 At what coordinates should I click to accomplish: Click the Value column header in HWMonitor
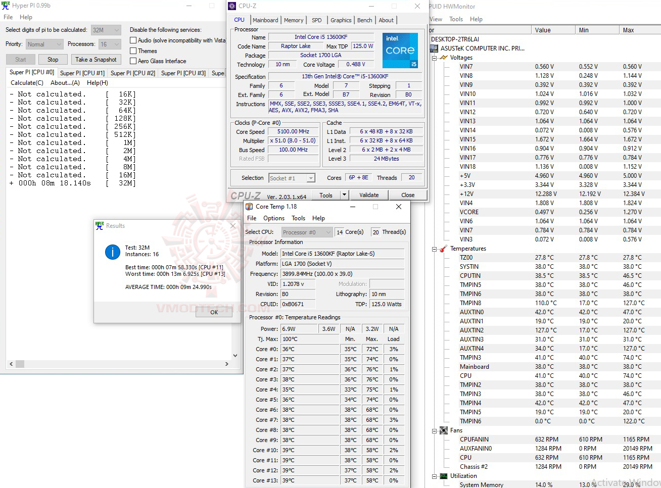(x=553, y=30)
